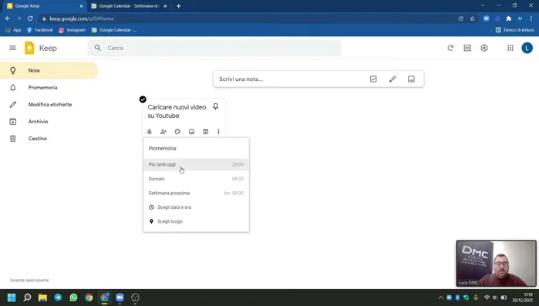Open Promemoria in sidebar
539x306 pixels.
pyautogui.click(x=49, y=88)
